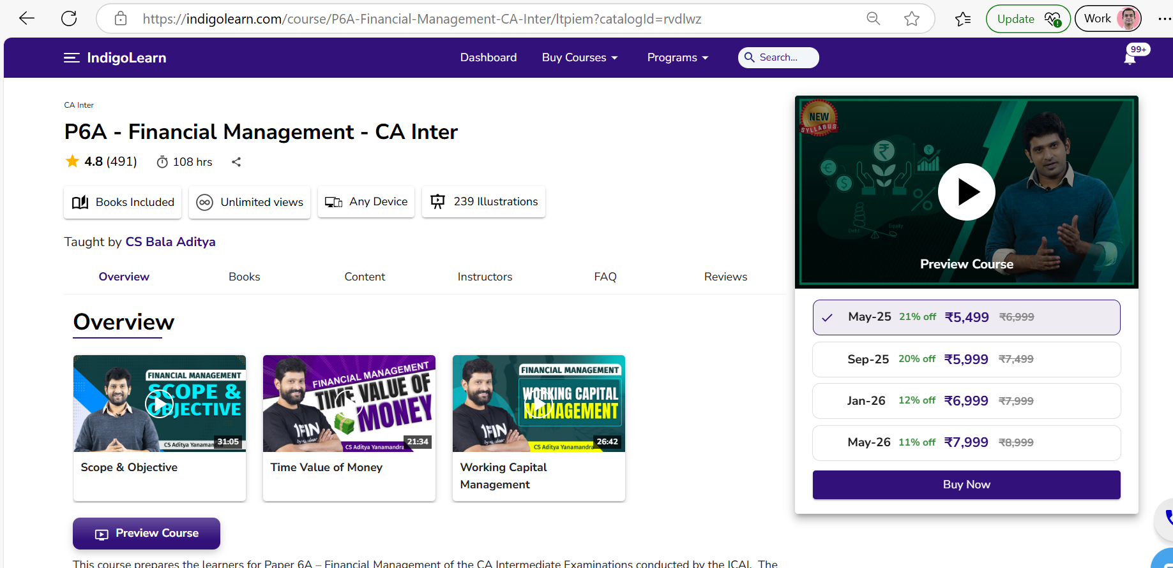This screenshot has width=1173, height=568.
Task: Refresh the browser page
Action: pyautogui.click(x=69, y=18)
